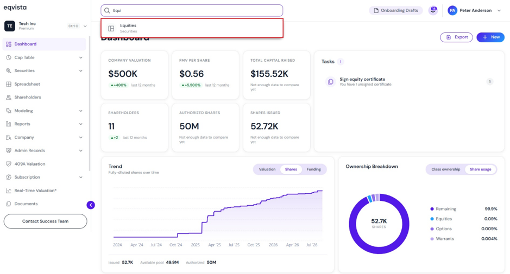Click the Shares Issued 52.72K value
The image size is (510, 274).
[x=264, y=126]
